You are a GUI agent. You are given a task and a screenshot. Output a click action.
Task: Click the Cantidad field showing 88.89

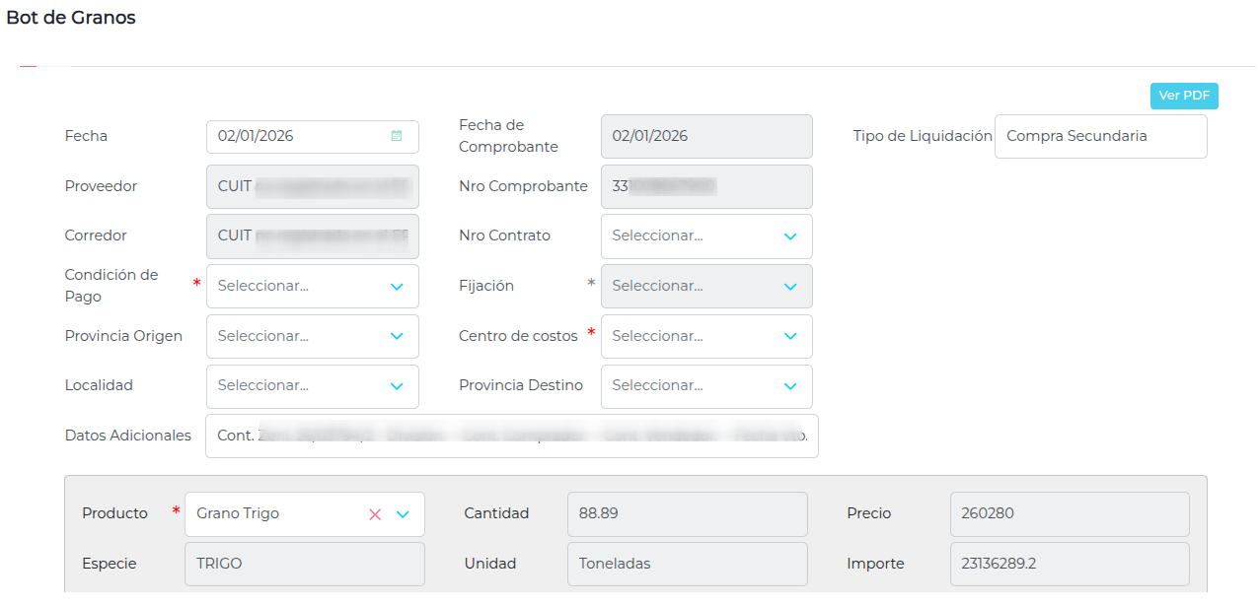[x=687, y=513]
